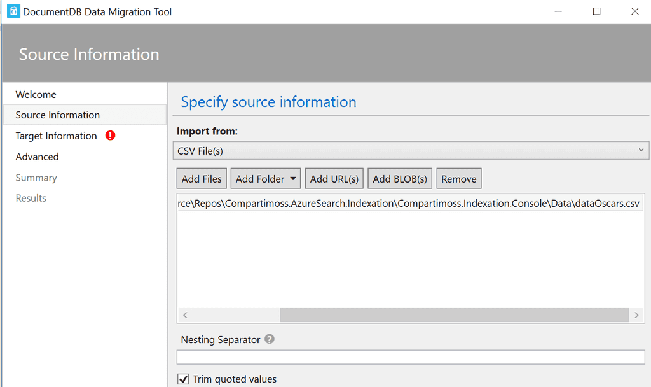Open the Results step

[31, 199]
